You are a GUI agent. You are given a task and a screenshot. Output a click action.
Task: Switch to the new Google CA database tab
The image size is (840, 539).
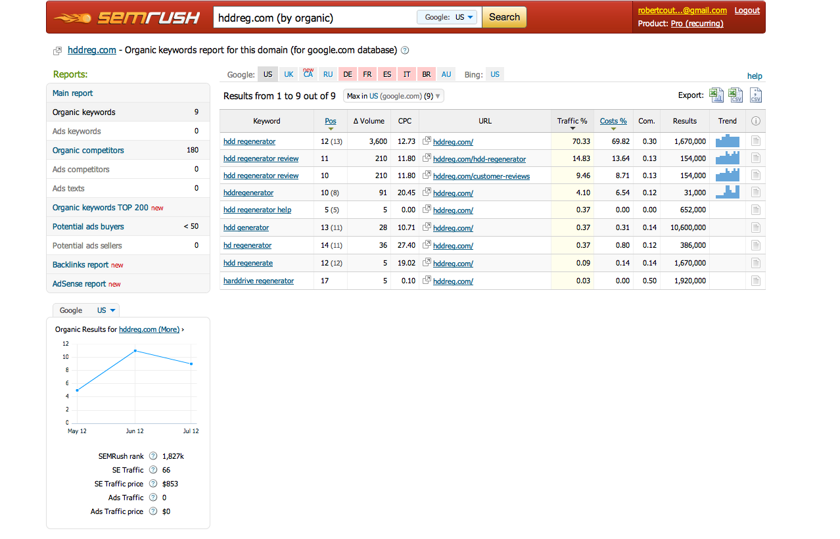point(308,74)
